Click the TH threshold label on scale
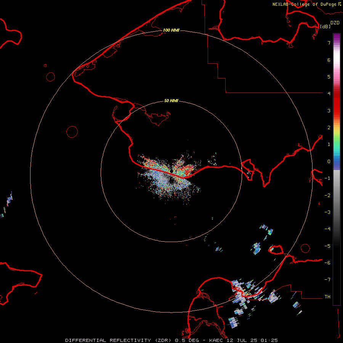Image resolution: width=343 pixels, height=343 pixels. click(x=327, y=297)
